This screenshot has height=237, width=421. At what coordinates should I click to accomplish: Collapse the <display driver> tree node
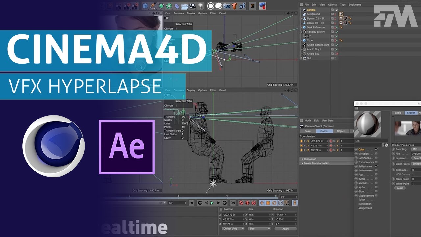tap(301, 32)
